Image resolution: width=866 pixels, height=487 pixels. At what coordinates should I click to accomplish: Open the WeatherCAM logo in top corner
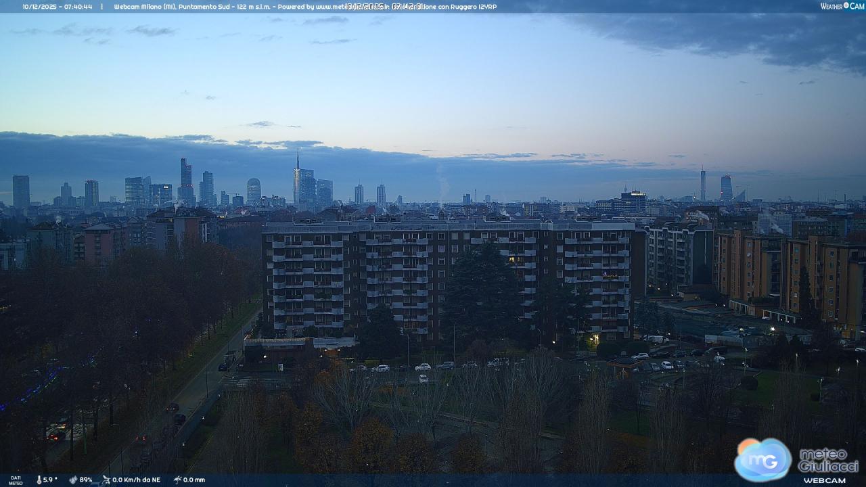click(842, 6)
